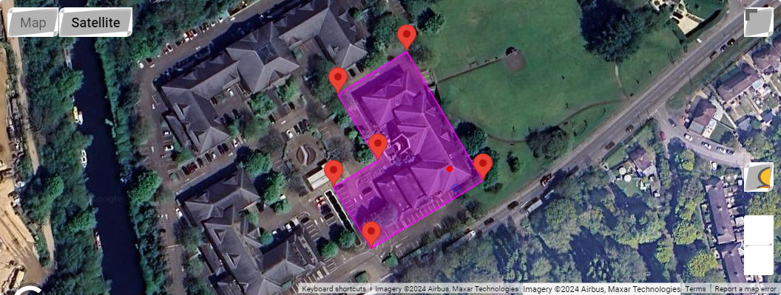Click the bottom red marker by the road junction
Viewport: 781px width, 295px height.
[x=371, y=235]
